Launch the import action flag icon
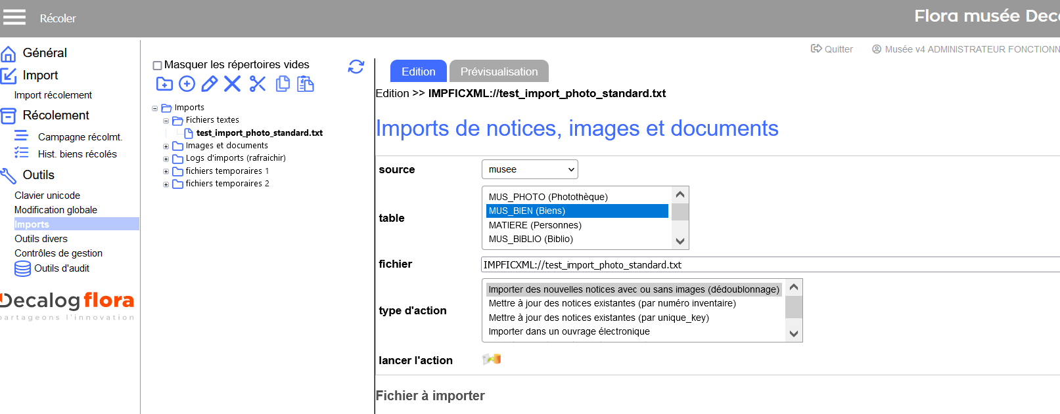The height and width of the screenshot is (414, 1060). [x=492, y=360]
